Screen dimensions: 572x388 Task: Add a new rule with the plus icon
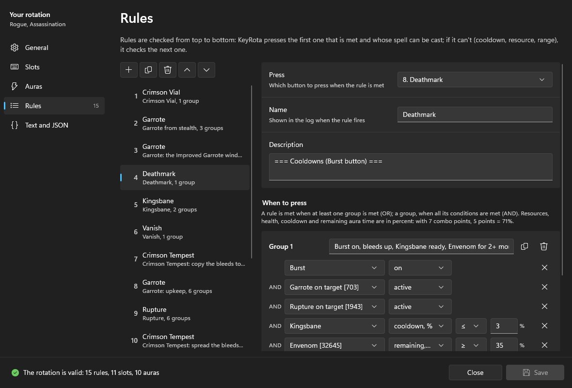129,70
